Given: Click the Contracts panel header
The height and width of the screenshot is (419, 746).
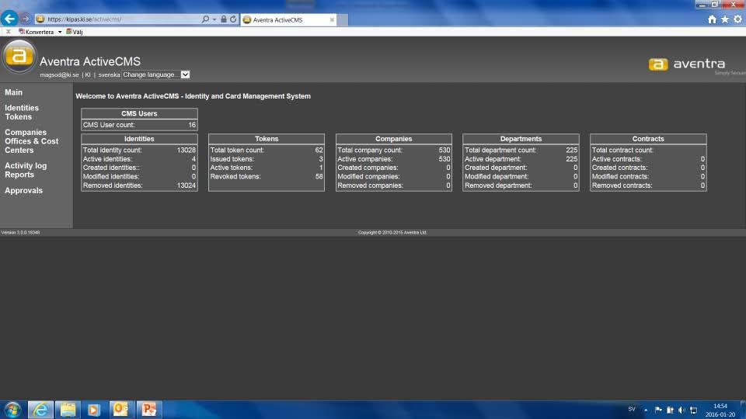Looking at the screenshot, I should tap(648, 139).
